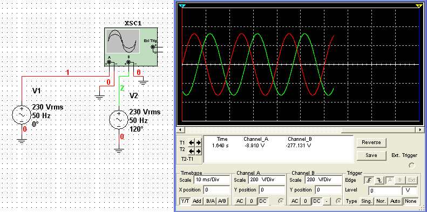Viewport: 427px width, 212px height.
Task: Click the Save button
Action: tap(371, 155)
